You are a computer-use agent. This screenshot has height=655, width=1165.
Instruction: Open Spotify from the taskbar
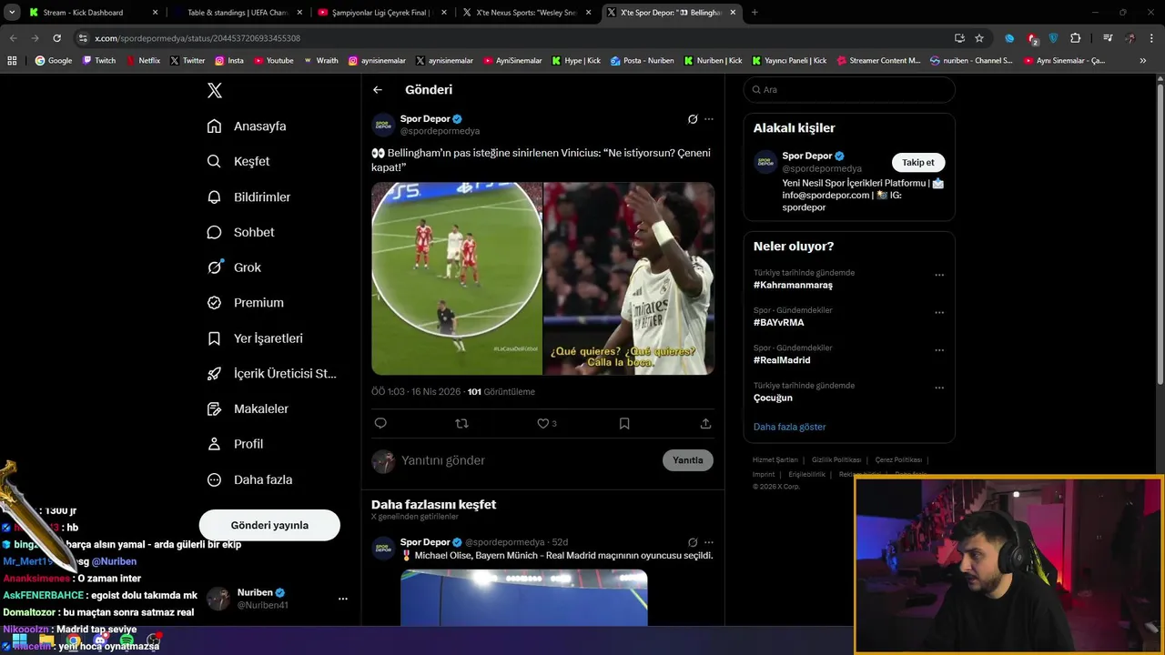(127, 641)
